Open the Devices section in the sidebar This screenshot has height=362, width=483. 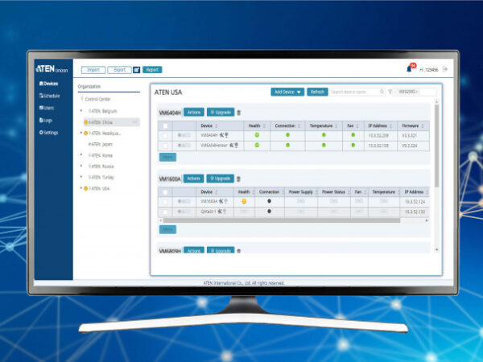coord(48,84)
